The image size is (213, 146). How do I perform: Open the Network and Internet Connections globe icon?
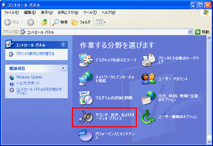[x=86, y=79]
